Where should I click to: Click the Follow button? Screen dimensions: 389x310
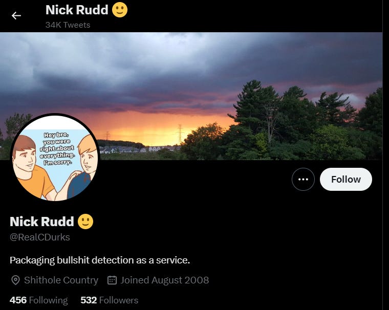pyautogui.click(x=346, y=180)
